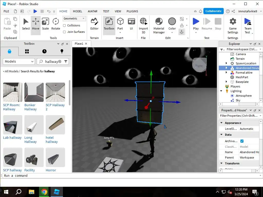Start a Team Test
Screen dimensions: 263x197
pyautogui.click(x=248, y=26)
